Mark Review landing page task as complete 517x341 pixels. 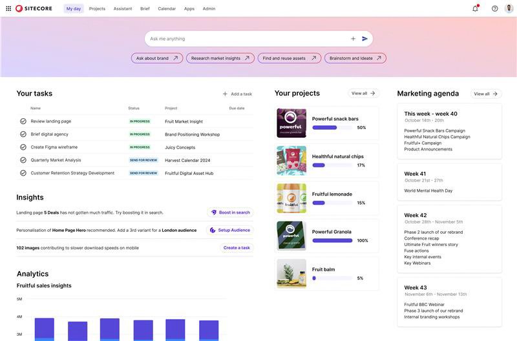click(23, 121)
